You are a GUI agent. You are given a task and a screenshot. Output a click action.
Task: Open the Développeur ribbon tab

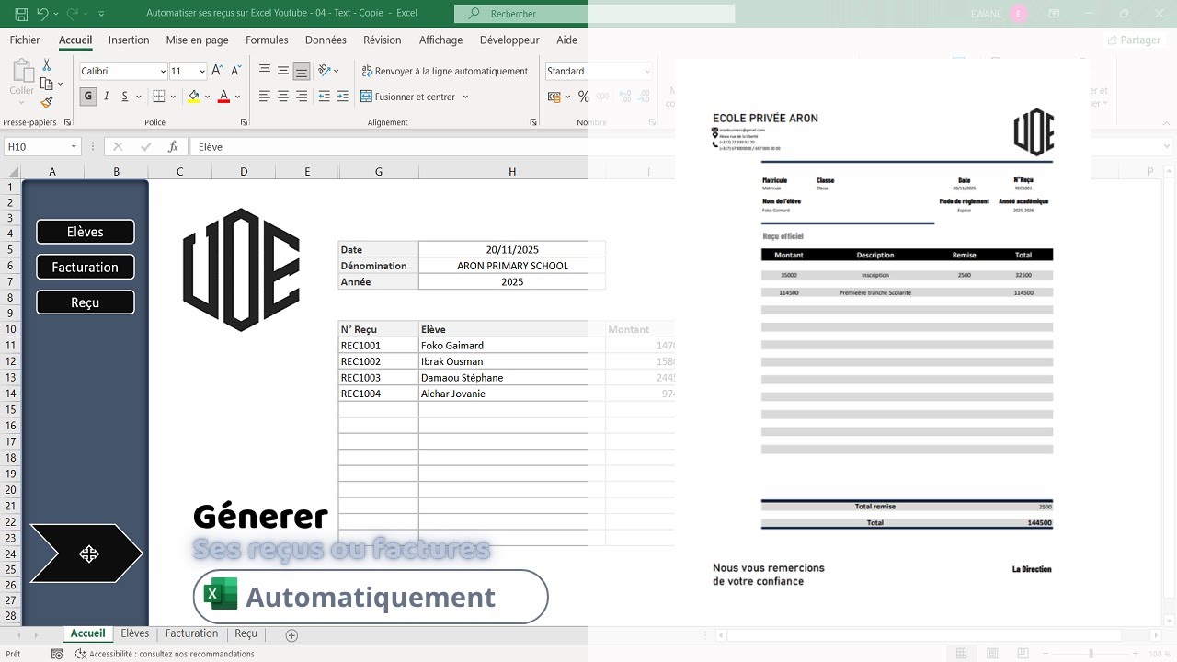(509, 40)
